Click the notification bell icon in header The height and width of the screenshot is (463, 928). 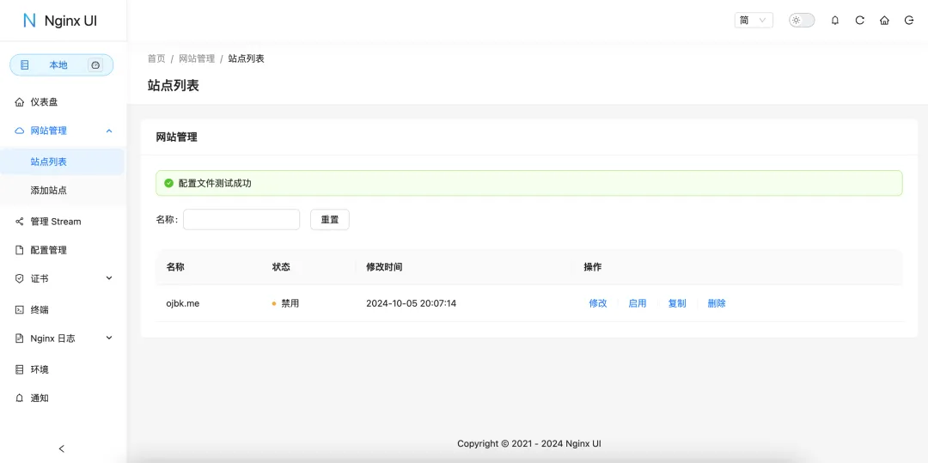(834, 21)
